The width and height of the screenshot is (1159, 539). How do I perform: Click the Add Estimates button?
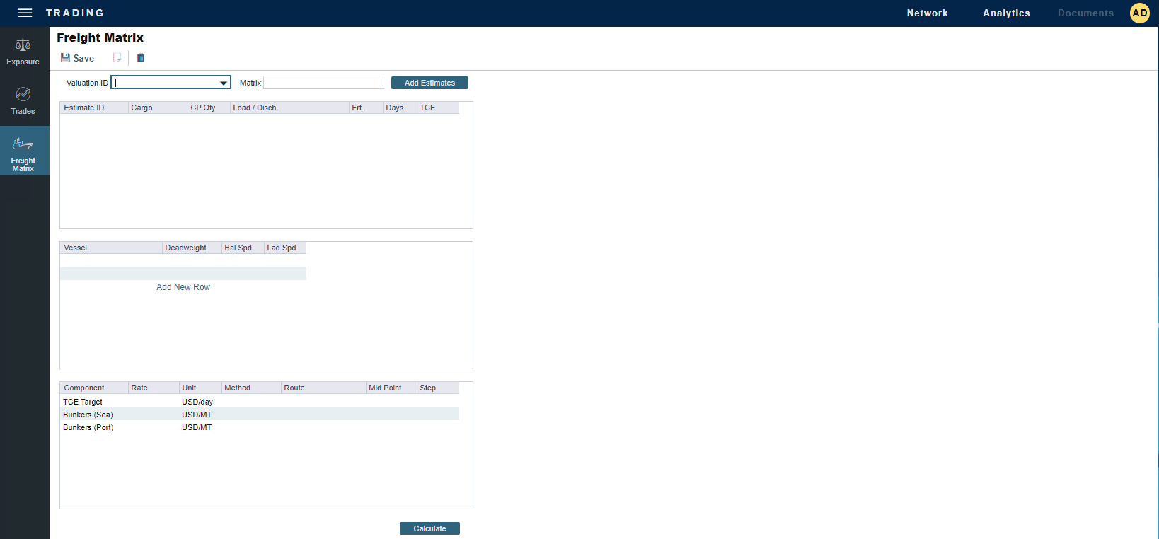coord(429,83)
